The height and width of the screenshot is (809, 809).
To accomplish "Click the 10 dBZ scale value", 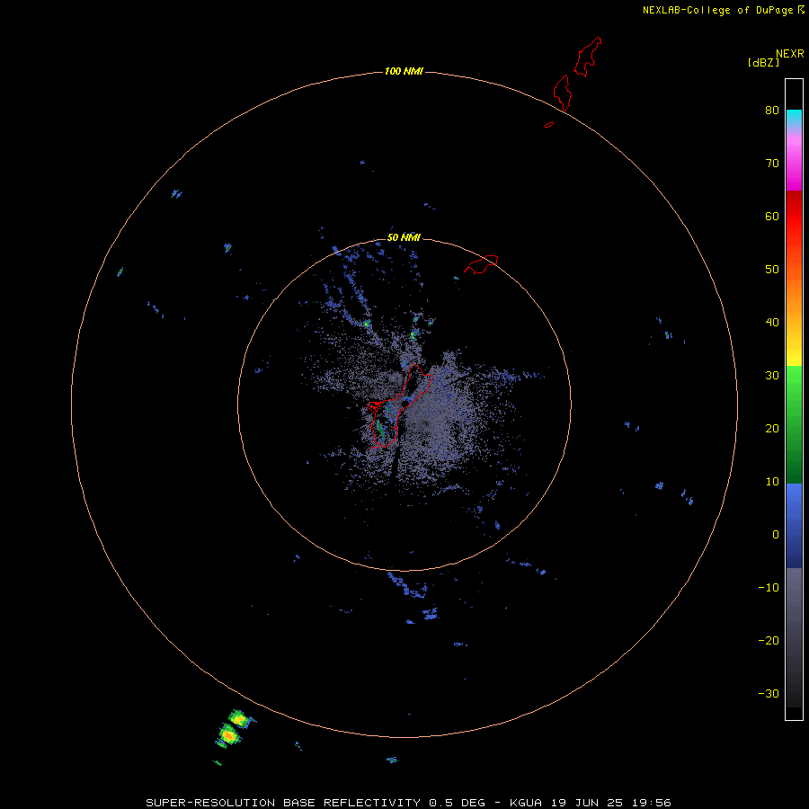I will (772, 482).
